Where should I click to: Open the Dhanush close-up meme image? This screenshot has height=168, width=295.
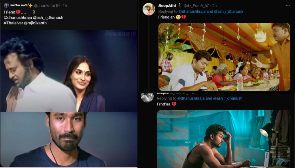(x=69, y=138)
